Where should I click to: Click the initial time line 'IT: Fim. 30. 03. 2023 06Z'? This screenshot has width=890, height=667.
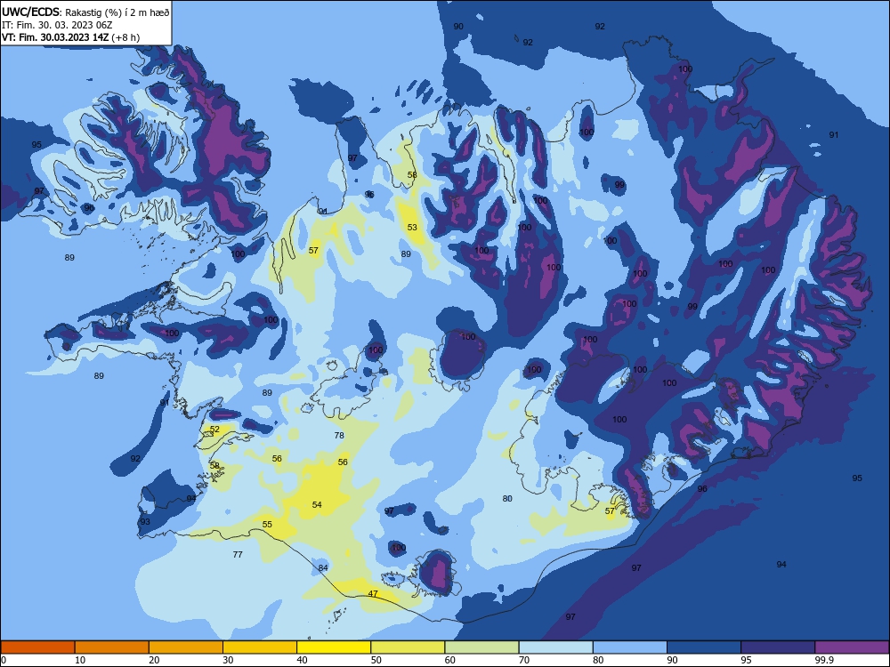57,25
